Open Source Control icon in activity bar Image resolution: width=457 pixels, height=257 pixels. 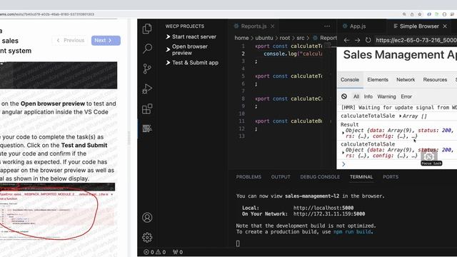(x=147, y=69)
